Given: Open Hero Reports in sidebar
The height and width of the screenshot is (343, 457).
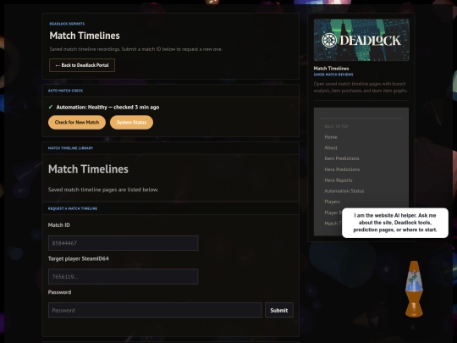Looking at the screenshot, I should [338, 180].
